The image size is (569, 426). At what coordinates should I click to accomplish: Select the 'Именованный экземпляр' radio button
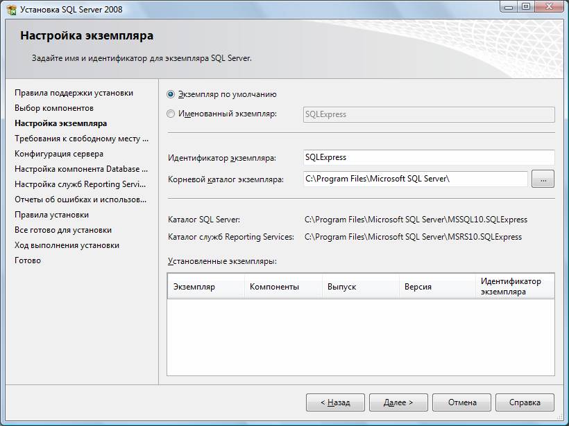(171, 114)
